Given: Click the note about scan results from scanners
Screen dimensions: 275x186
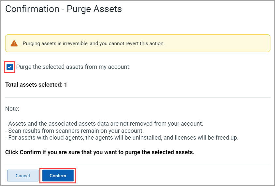Looking at the screenshot, I should [x=75, y=130].
